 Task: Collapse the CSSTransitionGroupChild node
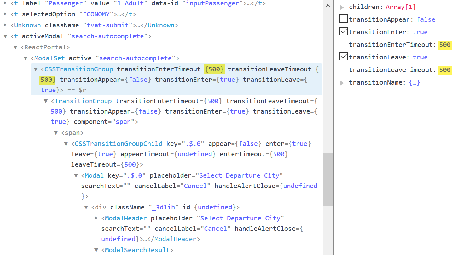click(66, 144)
